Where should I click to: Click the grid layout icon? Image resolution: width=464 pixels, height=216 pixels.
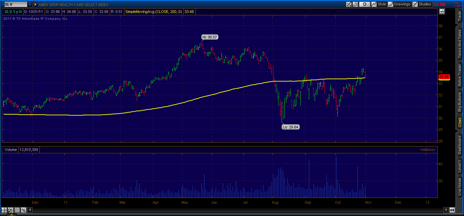tap(4, 210)
